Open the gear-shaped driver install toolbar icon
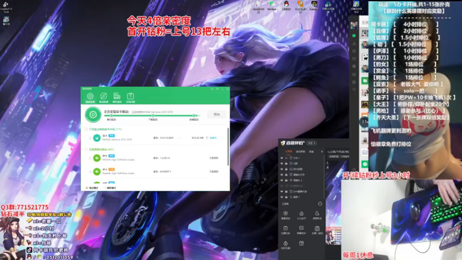The width and height of the screenshot is (462, 260). 90,96
